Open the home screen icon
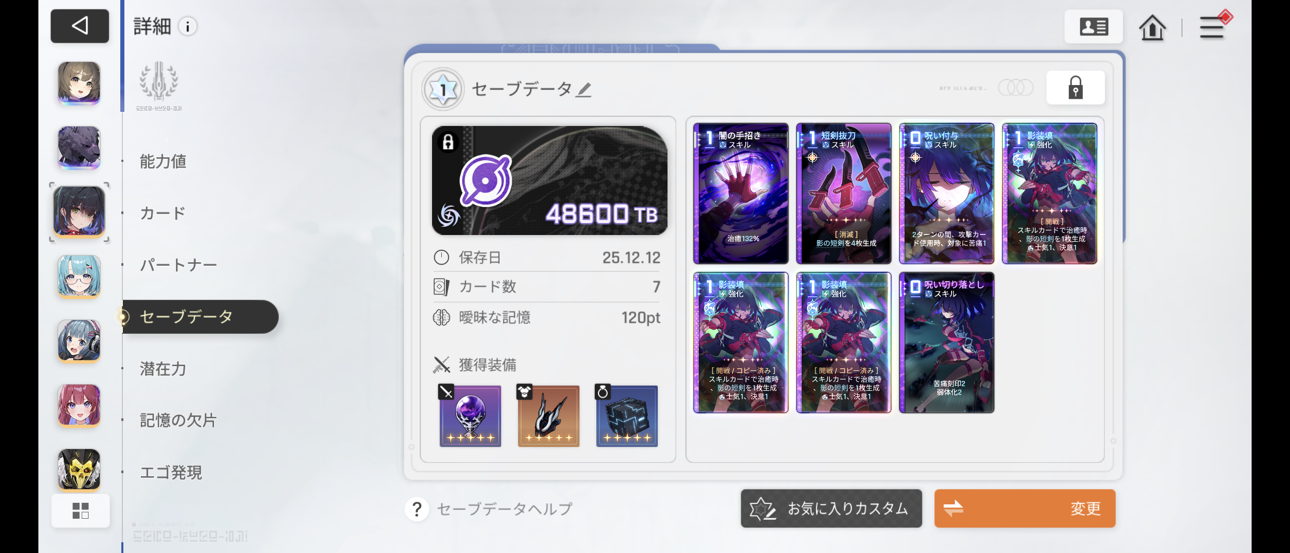The width and height of the screenshot is (1290, 553). pyautogui.click(x=1152, y=27)
